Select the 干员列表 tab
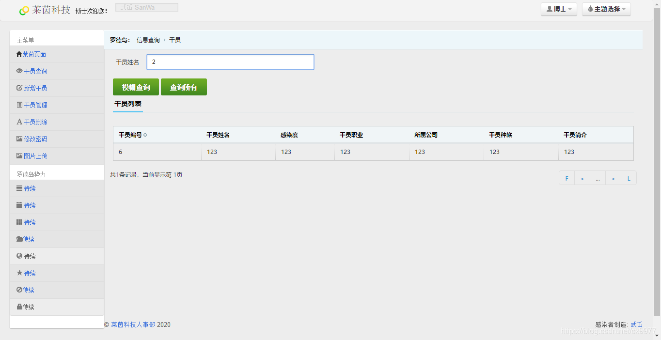The height and width of the screenshot is (340, 661). tap(128, 104)
